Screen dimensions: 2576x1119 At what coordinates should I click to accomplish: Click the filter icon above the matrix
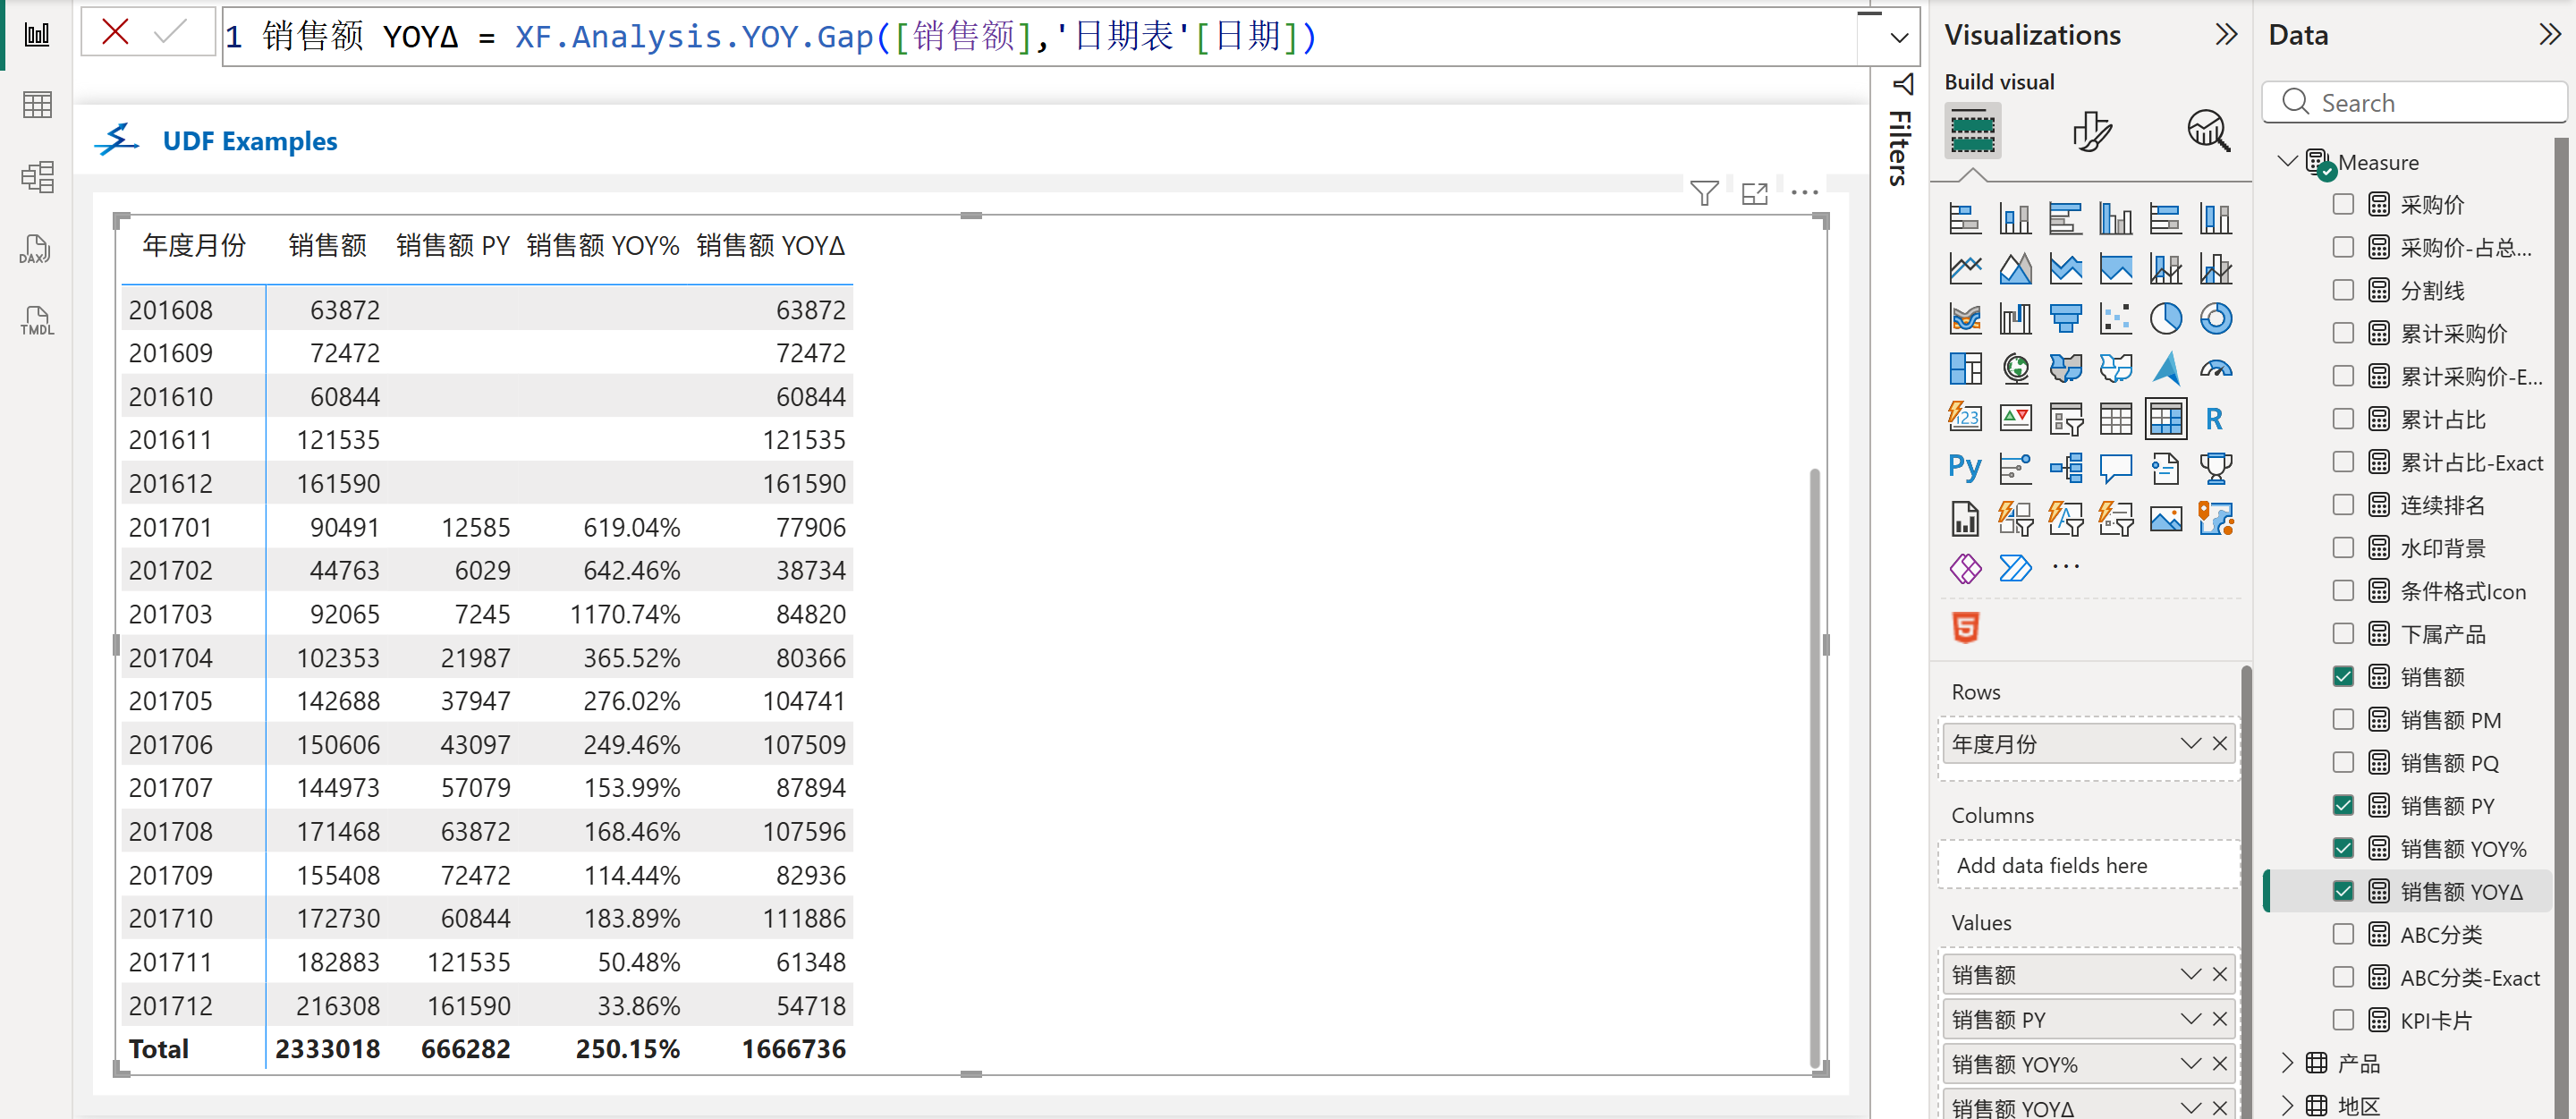[x=1704, y=193]
